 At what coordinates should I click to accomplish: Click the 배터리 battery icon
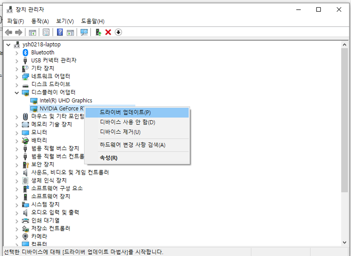tap(25, 141)
